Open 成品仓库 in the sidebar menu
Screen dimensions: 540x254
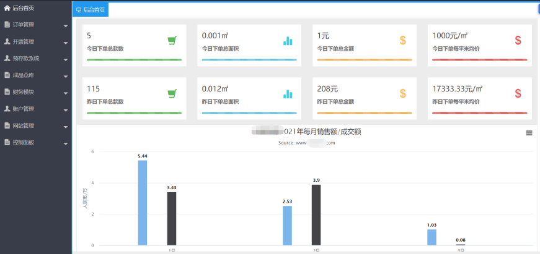click(x=24, y=75)
